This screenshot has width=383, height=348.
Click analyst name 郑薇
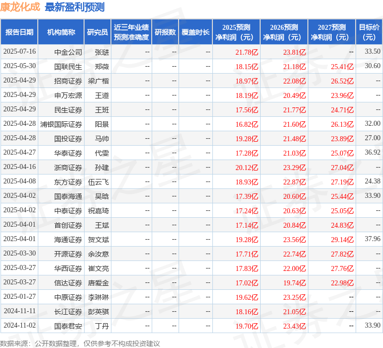click(x=102, y=67)
